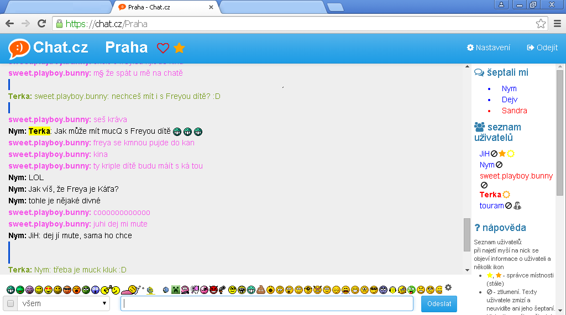
Task: Select Sandra in the whispers list
Action: pos(514,111)
